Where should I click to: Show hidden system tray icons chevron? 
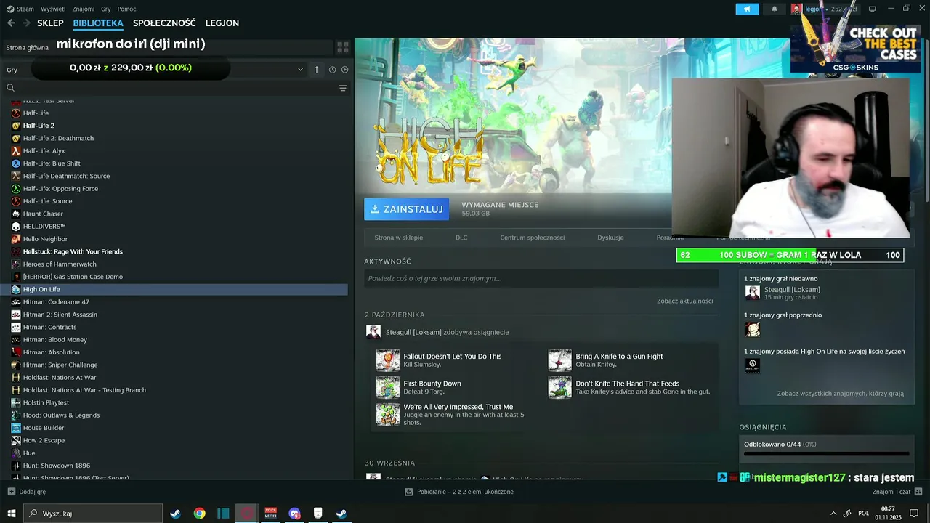(833, 514)
